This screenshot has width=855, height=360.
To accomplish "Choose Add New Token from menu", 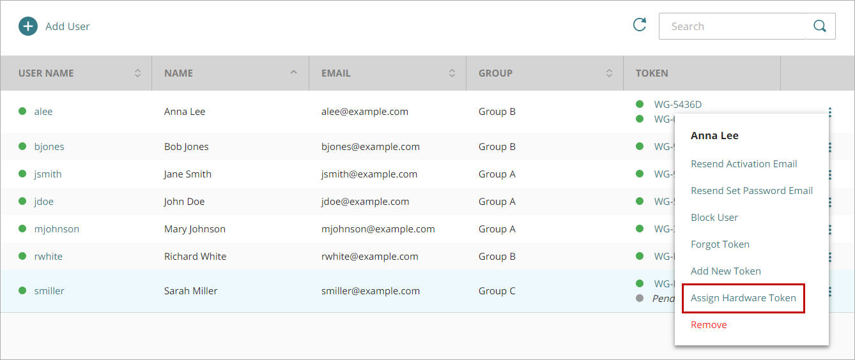I will pos(726,271).
